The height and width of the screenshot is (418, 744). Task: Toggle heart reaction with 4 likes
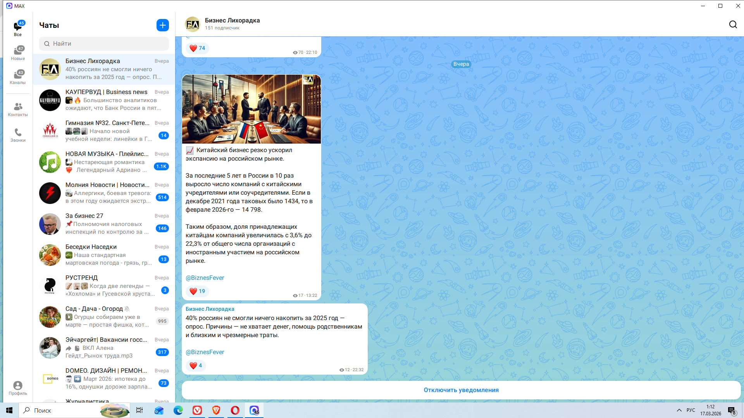196,365
